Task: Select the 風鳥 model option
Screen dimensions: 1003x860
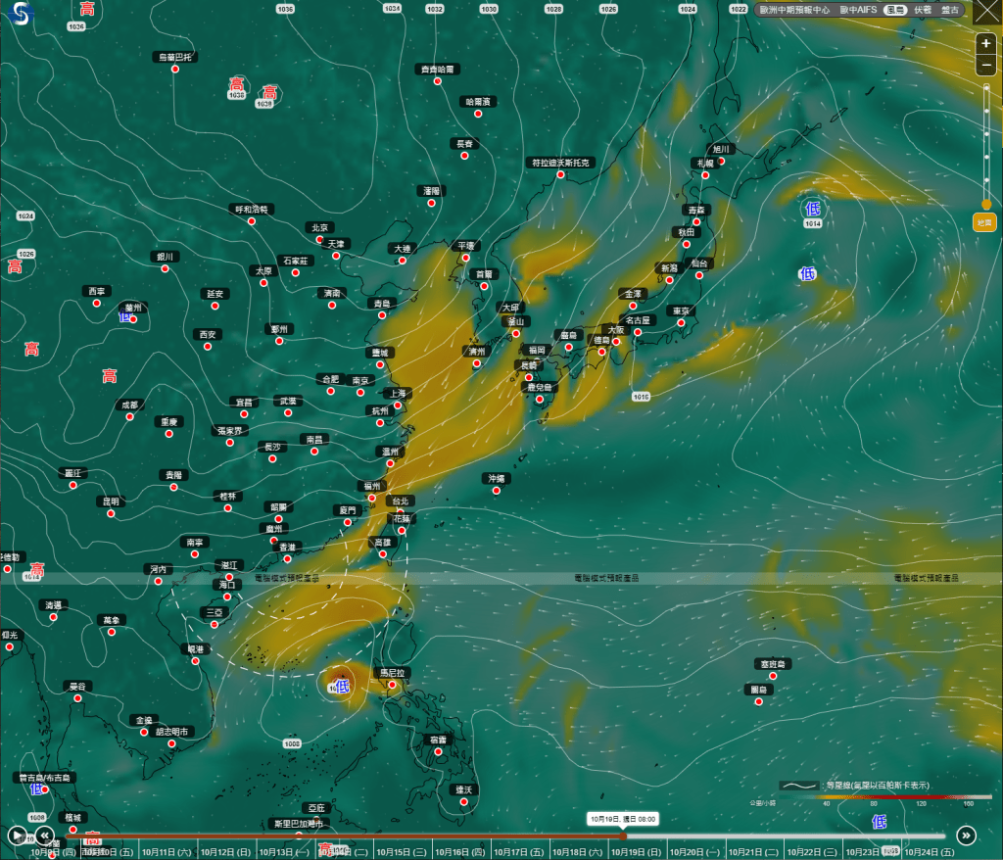Action: (x=894, y=10)
